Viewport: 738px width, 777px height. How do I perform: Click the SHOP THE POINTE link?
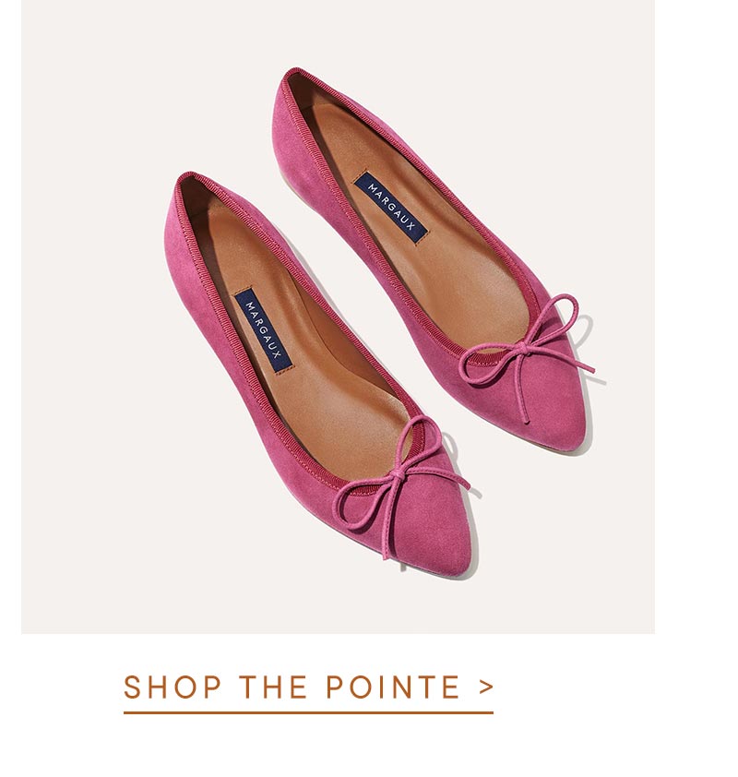(x=308, y=687)
